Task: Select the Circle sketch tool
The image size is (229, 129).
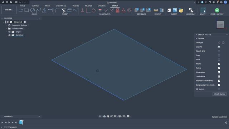Action: point(33,10)
